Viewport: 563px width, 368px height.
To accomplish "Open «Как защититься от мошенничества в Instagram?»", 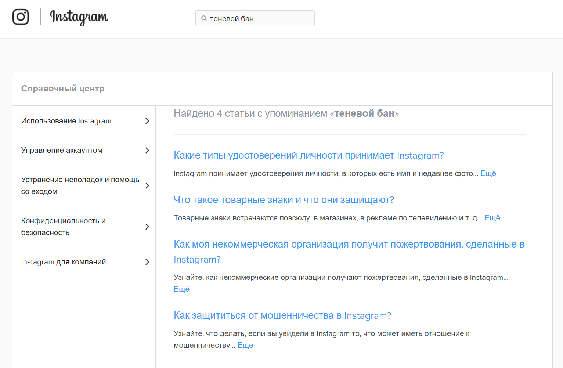I will tap(282, 315).
